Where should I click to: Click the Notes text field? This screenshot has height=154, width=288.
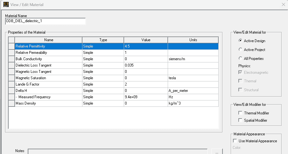coord(117,151)
